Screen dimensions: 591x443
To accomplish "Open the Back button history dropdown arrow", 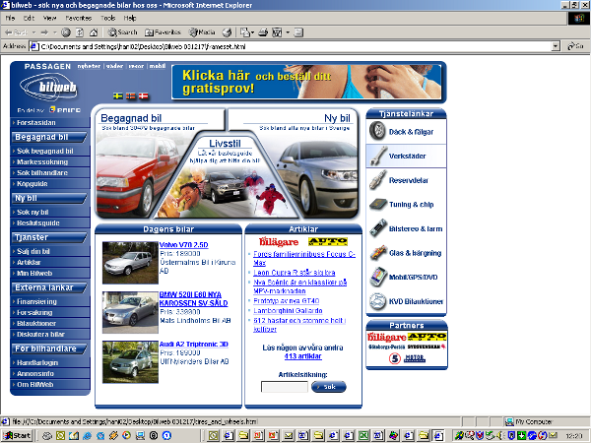I will pos(33,32).
